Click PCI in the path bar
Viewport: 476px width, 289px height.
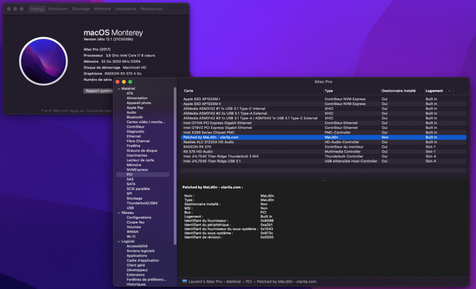pyautogui.click(x=248, y=281)
